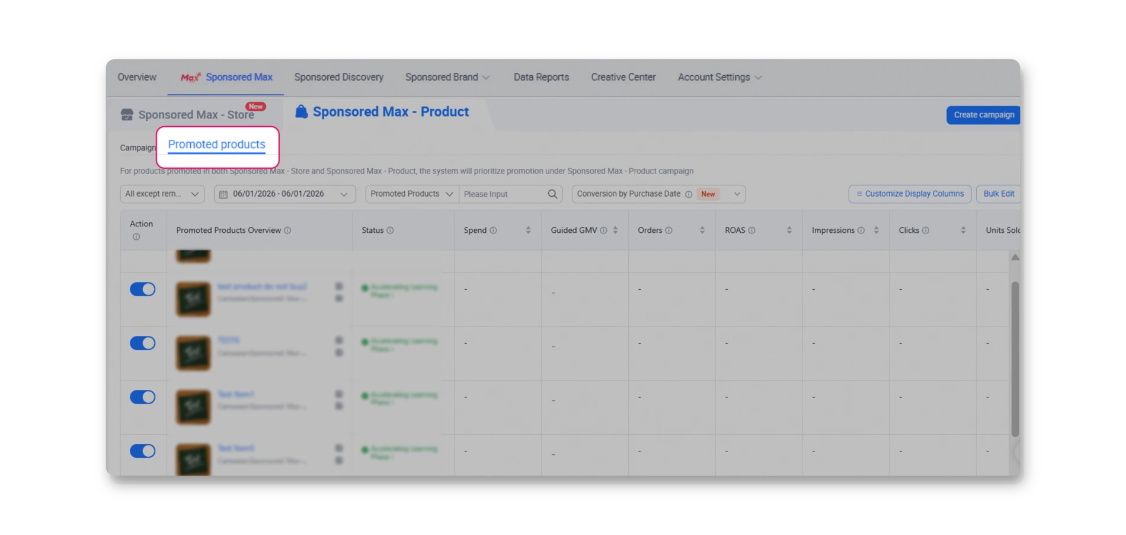Screen dimensions: 1126x535
Task: Click info icon under Action header
Action: coord(136,237)
